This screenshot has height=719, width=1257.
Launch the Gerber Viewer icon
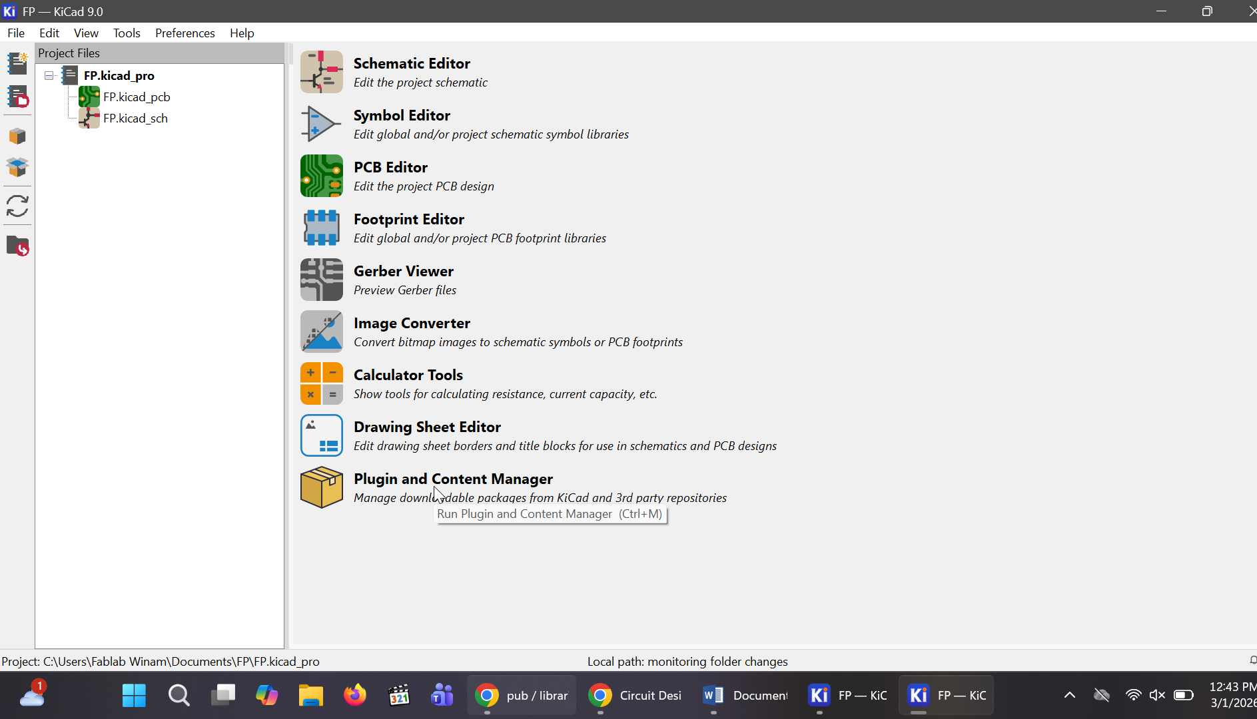[321, 280]
